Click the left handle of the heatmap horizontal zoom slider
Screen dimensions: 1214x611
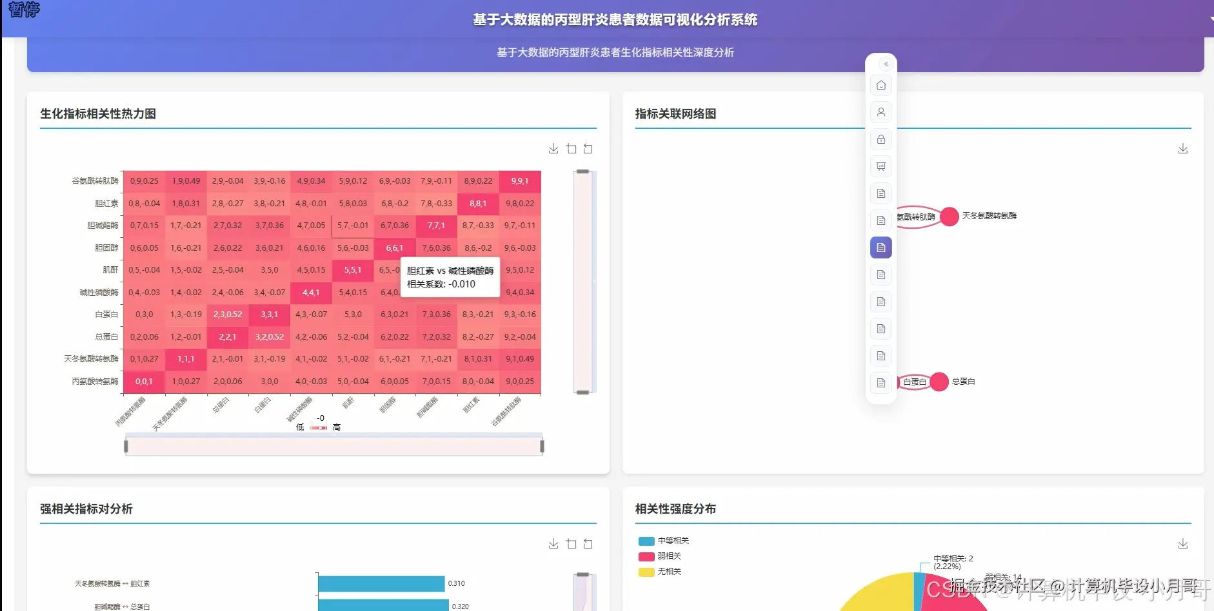pyautogui.click(x=126, y=446)
